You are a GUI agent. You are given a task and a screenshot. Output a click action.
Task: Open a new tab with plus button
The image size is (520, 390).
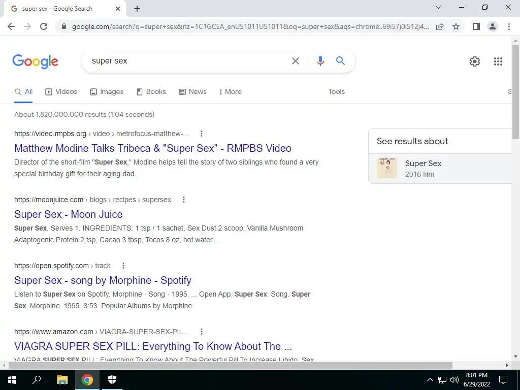click(x=137, y=9)
